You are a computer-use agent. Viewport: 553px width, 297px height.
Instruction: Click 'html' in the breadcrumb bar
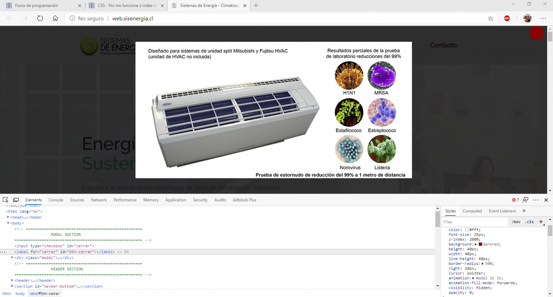click(7, 293)
